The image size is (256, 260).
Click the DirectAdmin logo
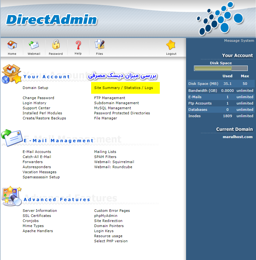coord(51,20)
